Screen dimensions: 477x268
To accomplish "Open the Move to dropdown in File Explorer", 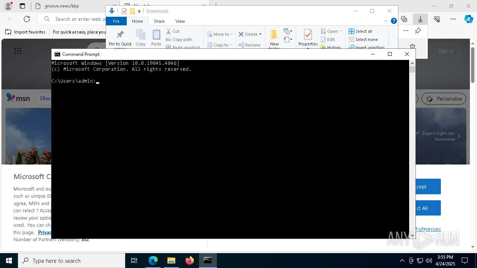I will pyautogui.click(x=220, y=34).
